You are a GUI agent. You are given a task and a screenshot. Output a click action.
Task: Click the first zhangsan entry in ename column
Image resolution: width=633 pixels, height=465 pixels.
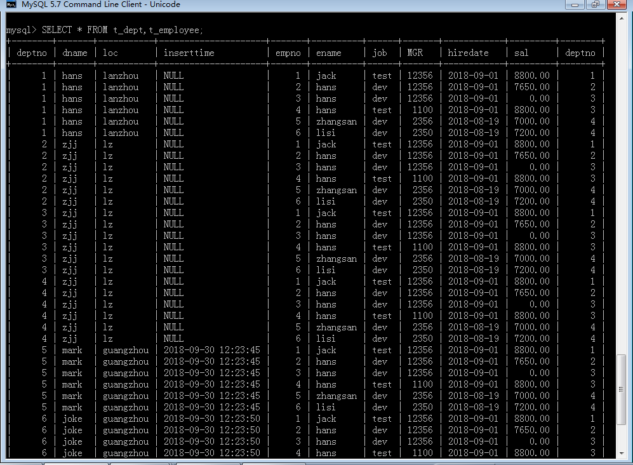[336, 121]
